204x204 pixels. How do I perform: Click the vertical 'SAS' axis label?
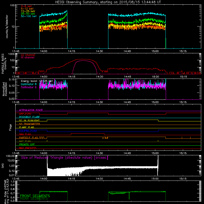click(x=3, y=166)
